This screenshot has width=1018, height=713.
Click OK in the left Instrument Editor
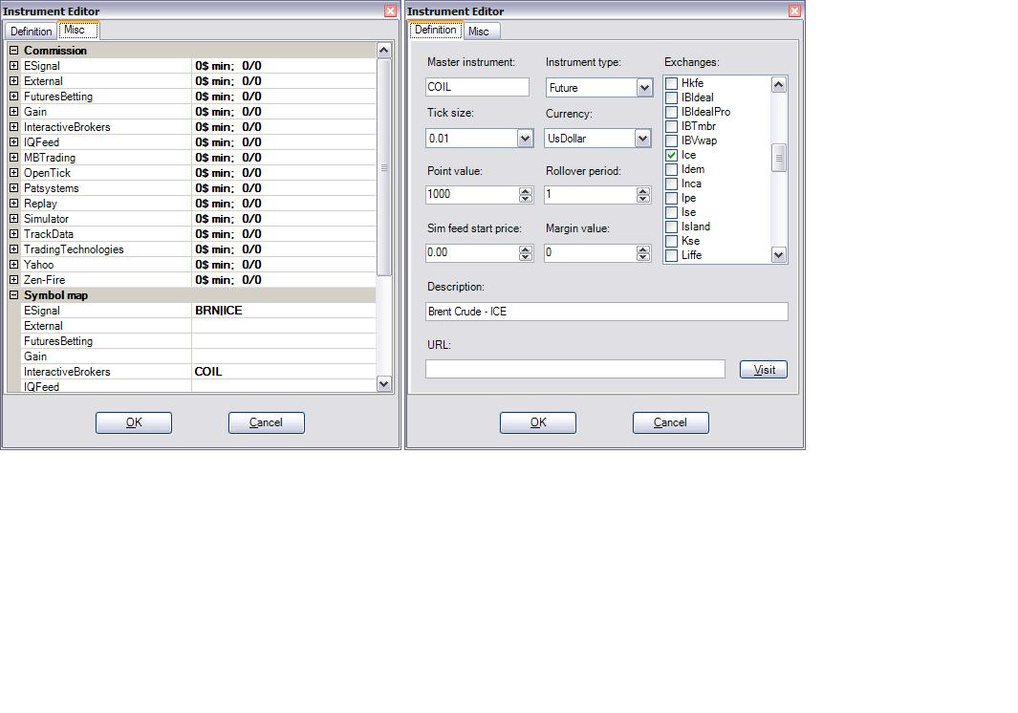[134, 422]
